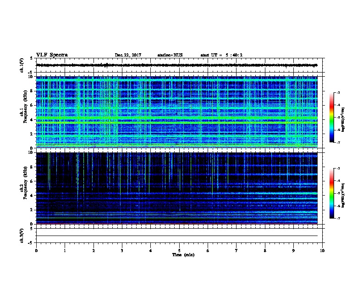Click the '-7' tick on ch.1 colorbar
This screenshot has height=281, width=363.
click(x=338, y=142)
